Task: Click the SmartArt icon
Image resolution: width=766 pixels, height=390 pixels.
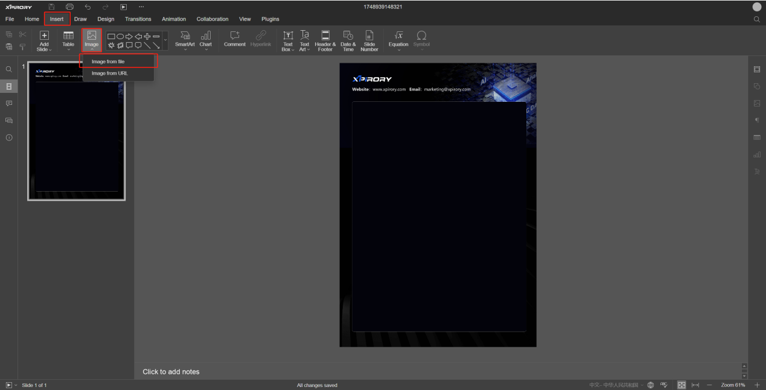Action: pos(185,36)
